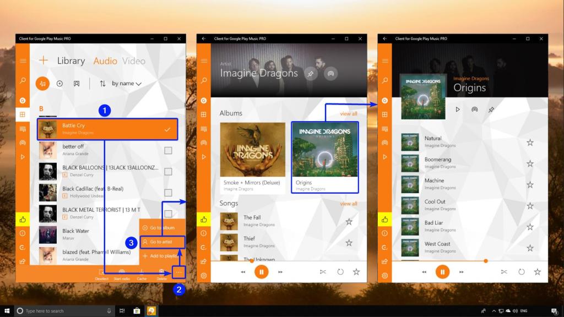The height and width of the screenshot is (317, 564).
Task: Choose Go to album from the context menu
Action: tap(162, 227)
